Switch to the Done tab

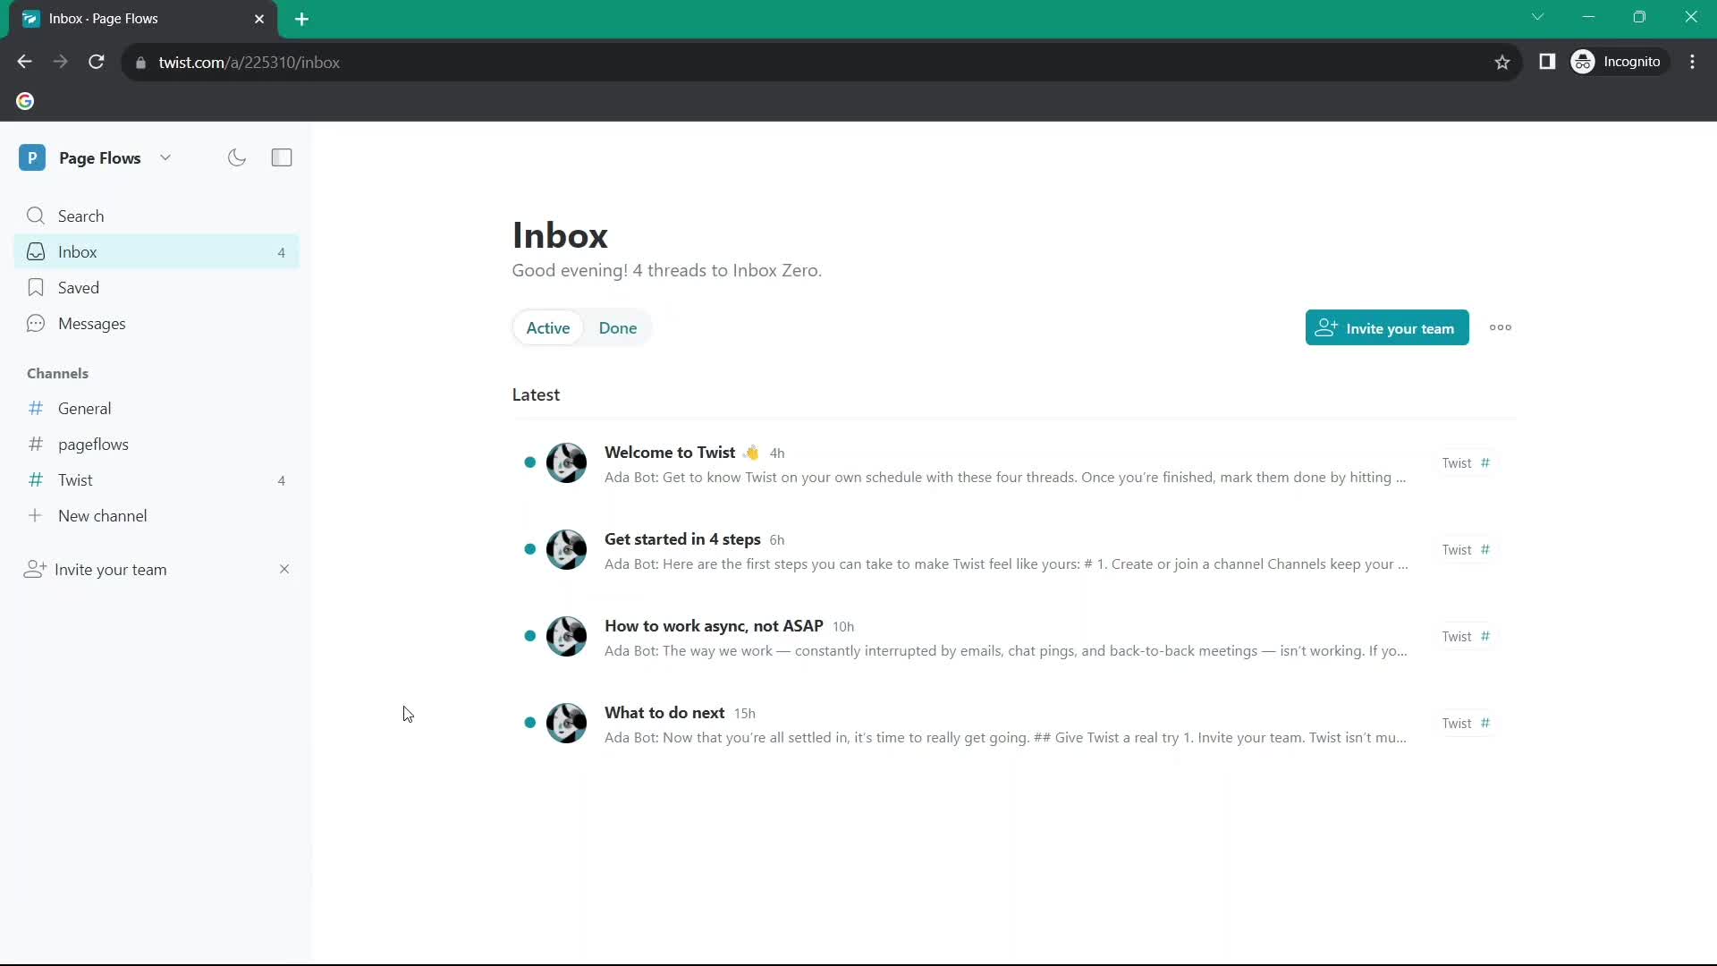click(618, 328)
